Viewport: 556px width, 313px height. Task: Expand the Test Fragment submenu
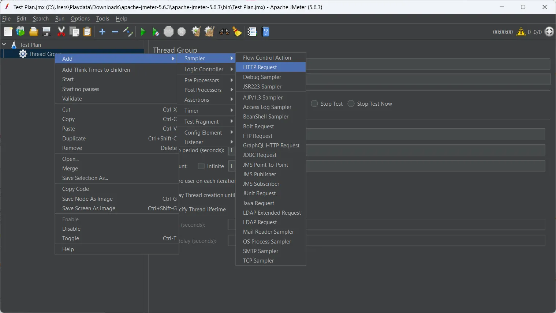(x=206, y=122)
